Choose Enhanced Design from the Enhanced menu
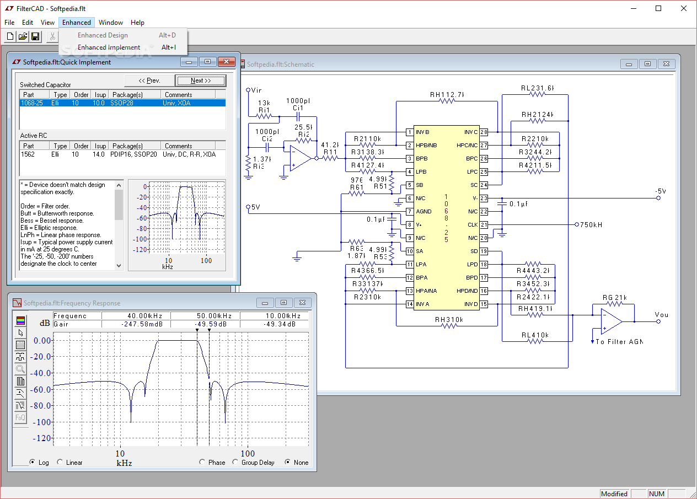697x499 pixels. click(x=124, y=35)
